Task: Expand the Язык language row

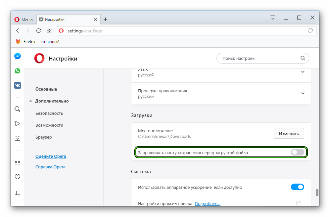Action: (221, 75)
